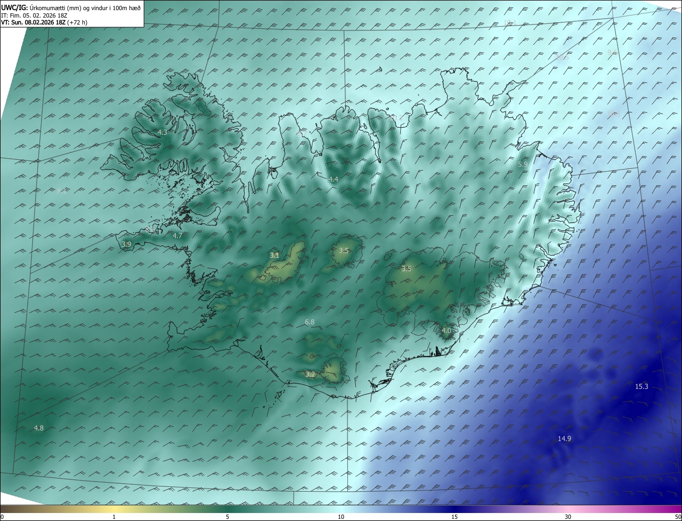This screenshot has width=682, height=521.
Task: Click the 15 tick on the color scale
Action: tap(454, 517)
